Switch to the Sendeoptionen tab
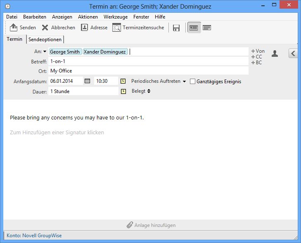The image size is (301, 243). pos(45,40)
